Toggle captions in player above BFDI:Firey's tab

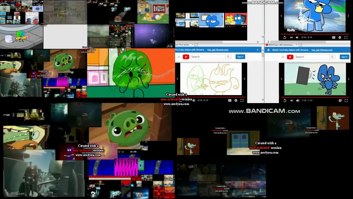pyautogui.click(x=334, y=37)
